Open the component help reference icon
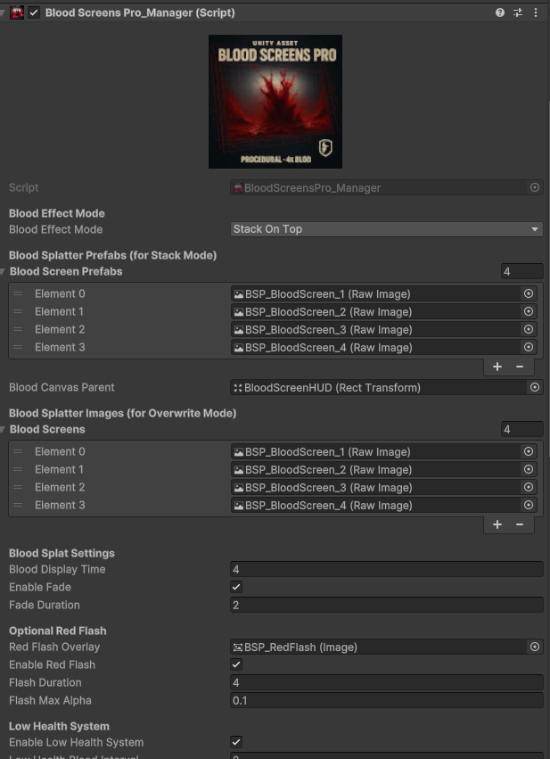Viewport: 550px width, 759px height. click(500, 13)
